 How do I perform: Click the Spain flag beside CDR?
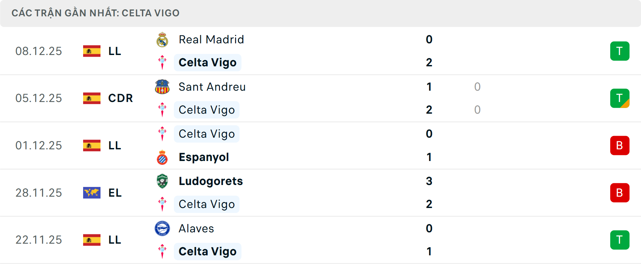tap(91, 98)
